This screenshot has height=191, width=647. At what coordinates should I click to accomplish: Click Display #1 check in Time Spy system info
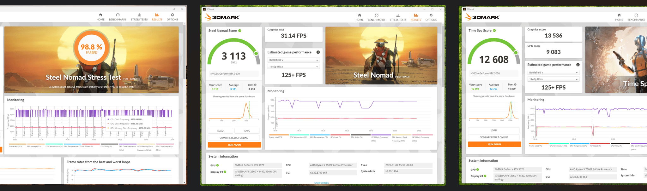[x=485, y=176]
